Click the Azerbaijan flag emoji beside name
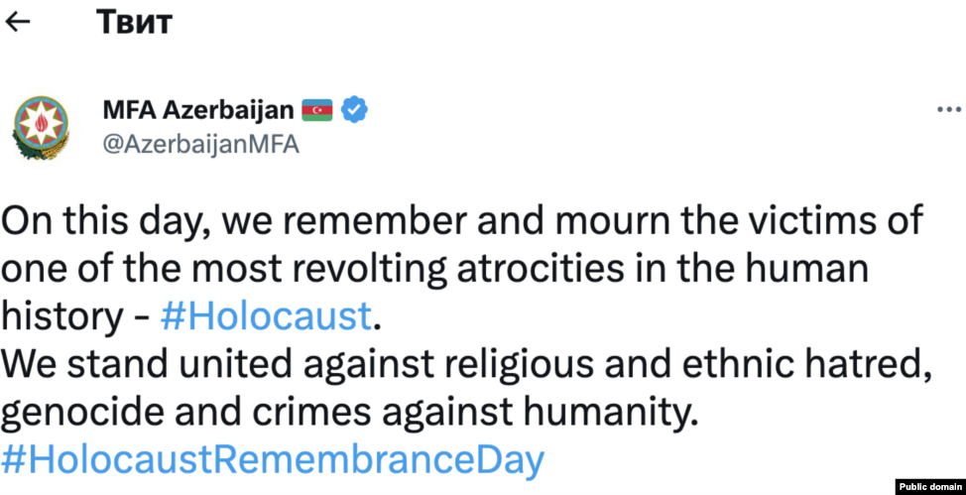 point(317,110)
